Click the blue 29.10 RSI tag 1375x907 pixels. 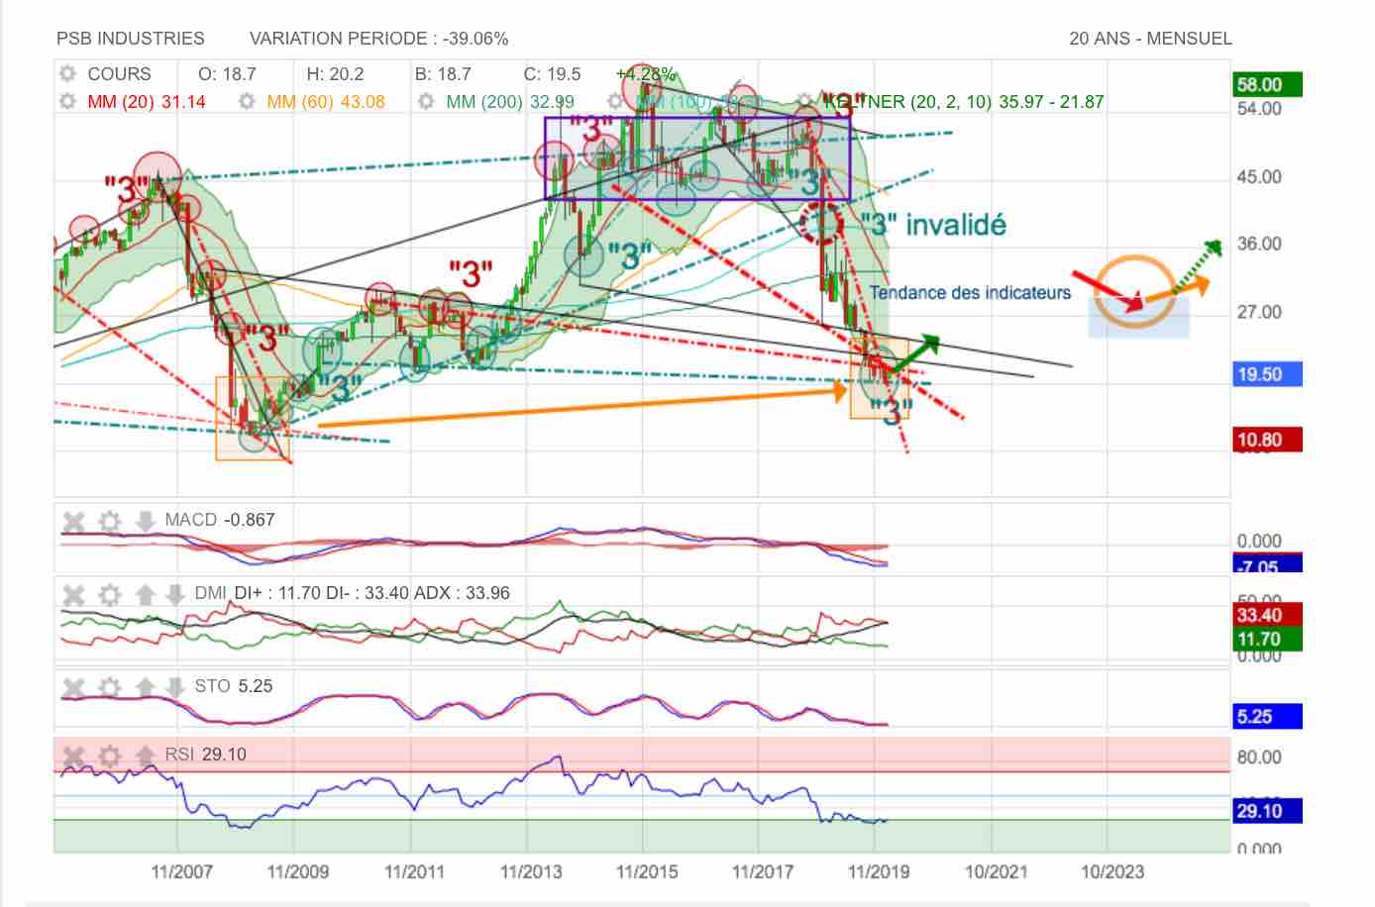click(x=1267, y=811)
